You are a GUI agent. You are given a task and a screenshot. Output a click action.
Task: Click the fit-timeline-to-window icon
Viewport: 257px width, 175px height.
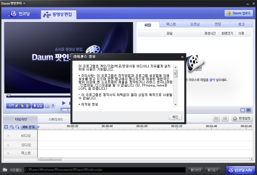[x=6, y=127]
